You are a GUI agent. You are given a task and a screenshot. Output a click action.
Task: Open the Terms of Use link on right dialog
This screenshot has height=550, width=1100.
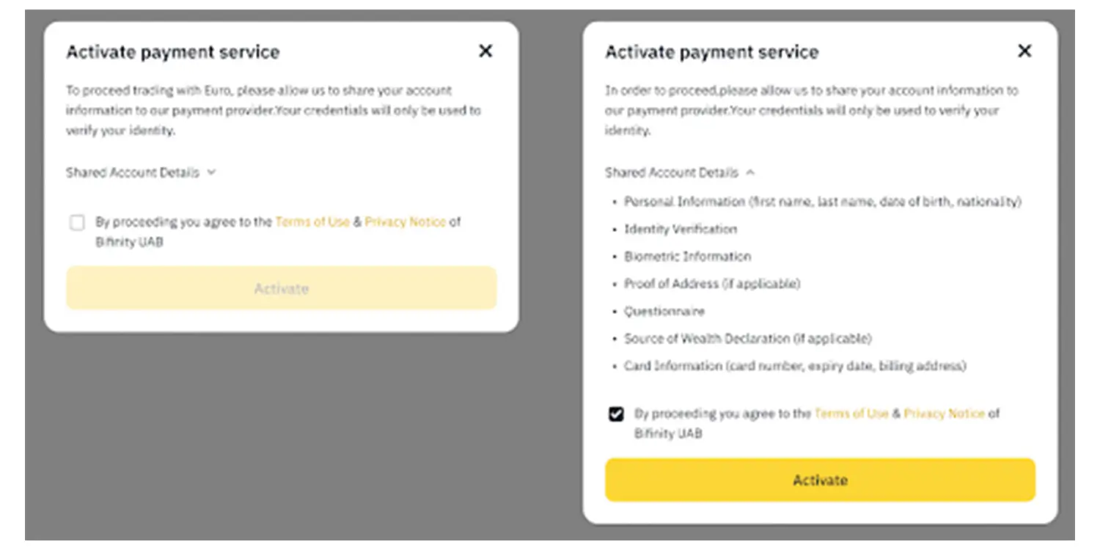point(851,414)
